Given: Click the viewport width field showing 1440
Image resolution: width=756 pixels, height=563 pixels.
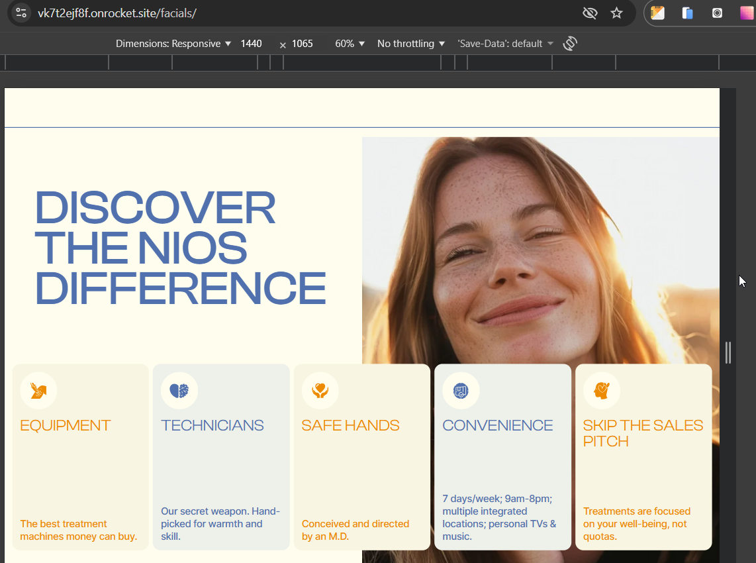Looking at the screenshot, I should 252,44.
